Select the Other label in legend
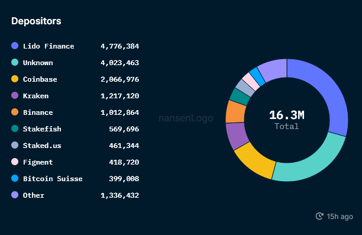This screenshot has width=362, height=235. tap(34, 195)
